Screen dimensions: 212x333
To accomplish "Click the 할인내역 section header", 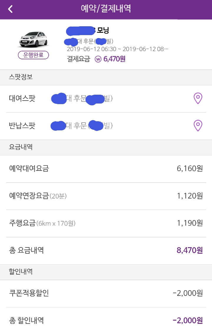I will 21,272.
